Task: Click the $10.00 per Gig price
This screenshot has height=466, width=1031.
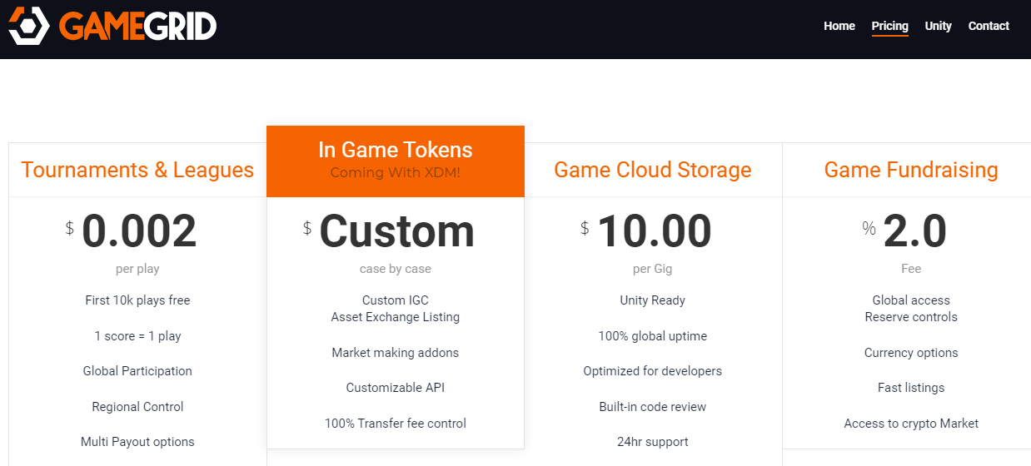Action: tap(654, 231)
